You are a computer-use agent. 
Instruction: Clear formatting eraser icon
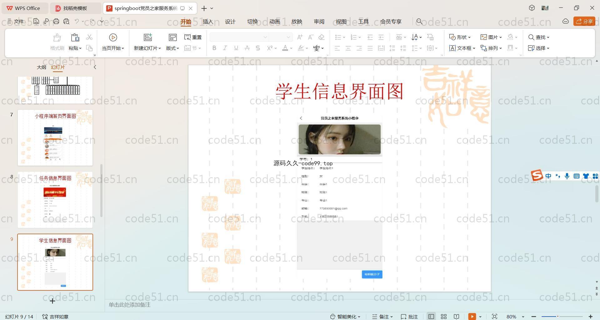[x=321, y=37]
